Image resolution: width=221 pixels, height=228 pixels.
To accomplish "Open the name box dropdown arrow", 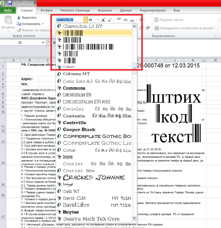I will coord(43,43).
